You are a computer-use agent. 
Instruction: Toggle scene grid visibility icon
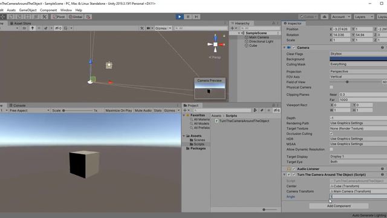66,28
